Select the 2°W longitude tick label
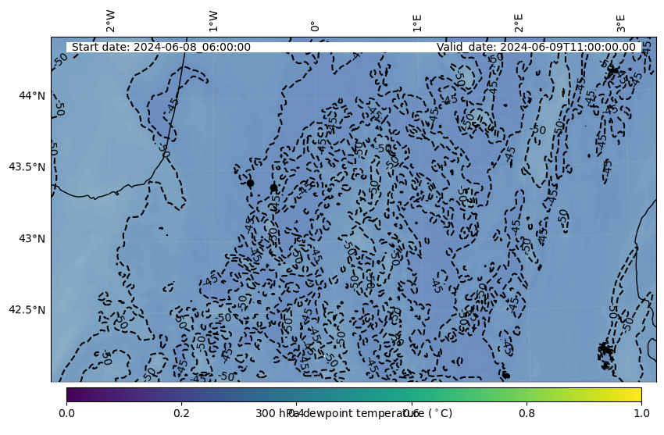 tap(111, 22)
